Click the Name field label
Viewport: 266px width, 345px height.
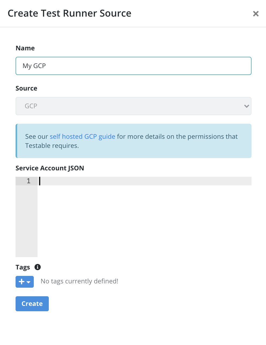coord(25,48)
